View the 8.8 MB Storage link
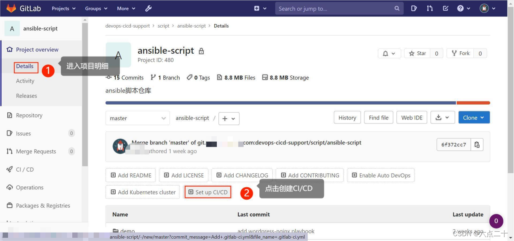 point(286,78)
